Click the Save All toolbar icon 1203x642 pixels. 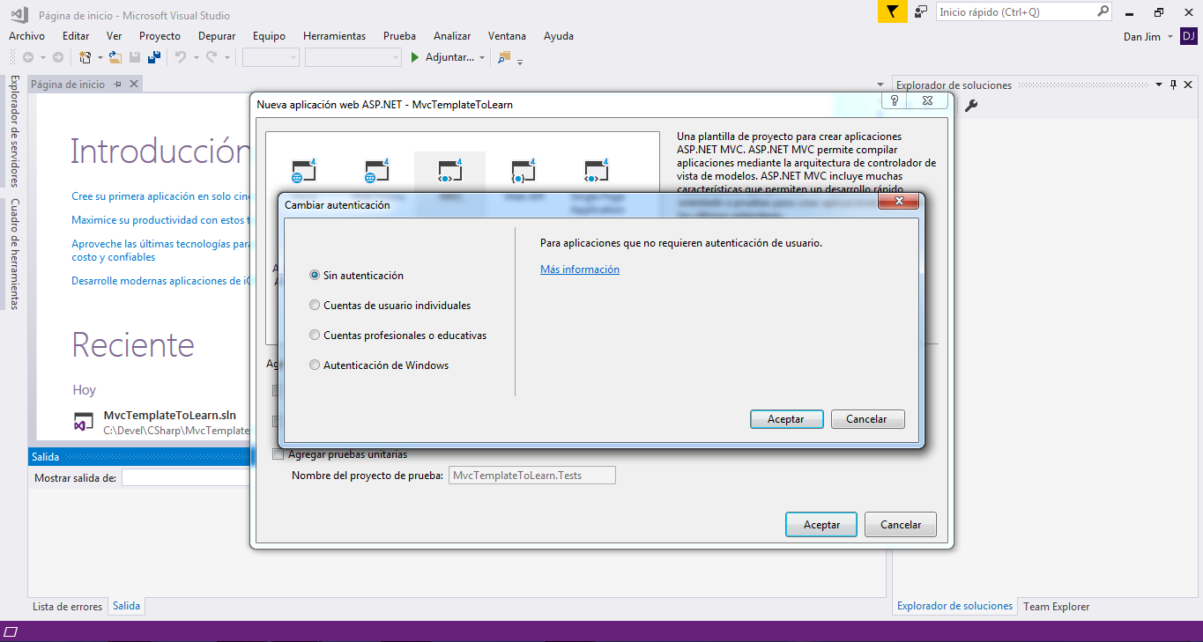[154, 57]
